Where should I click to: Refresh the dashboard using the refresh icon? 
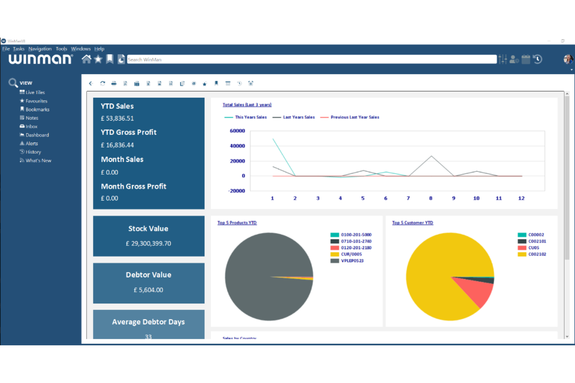pyautogui.click(x=103, y=83)
